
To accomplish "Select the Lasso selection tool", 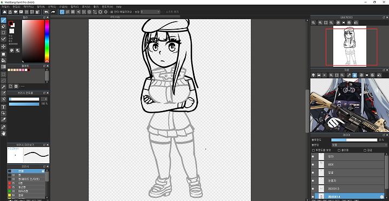I will [x=3, y=80].
